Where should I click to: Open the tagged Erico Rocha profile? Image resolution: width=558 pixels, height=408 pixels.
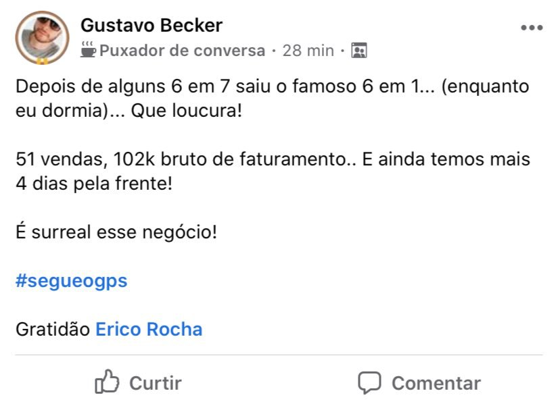click(149, 329)
